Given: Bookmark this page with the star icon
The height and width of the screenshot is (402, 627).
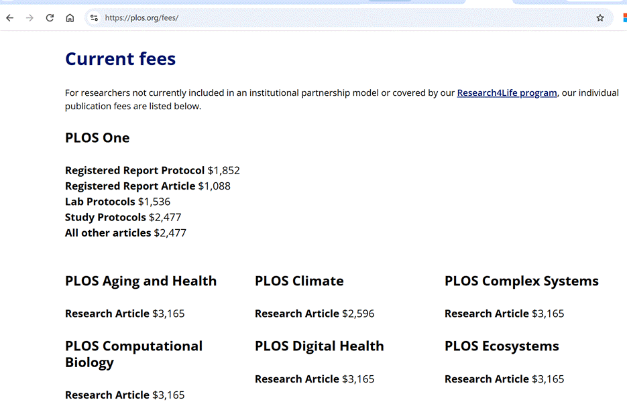Looking at the screenshot, I should [600, 18].
